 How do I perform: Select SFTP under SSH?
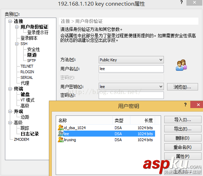click(x=31, y=61)
